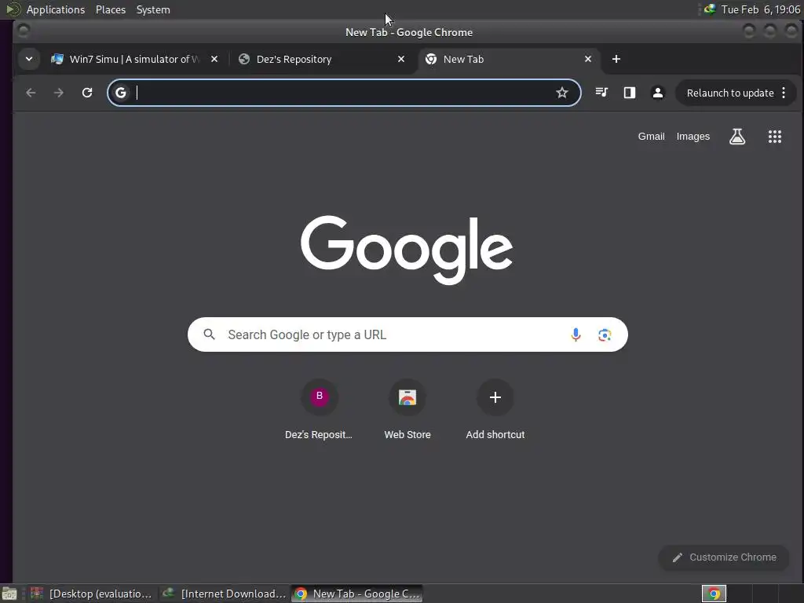Open the Web Store shortcut

click(x=407, y=409)
